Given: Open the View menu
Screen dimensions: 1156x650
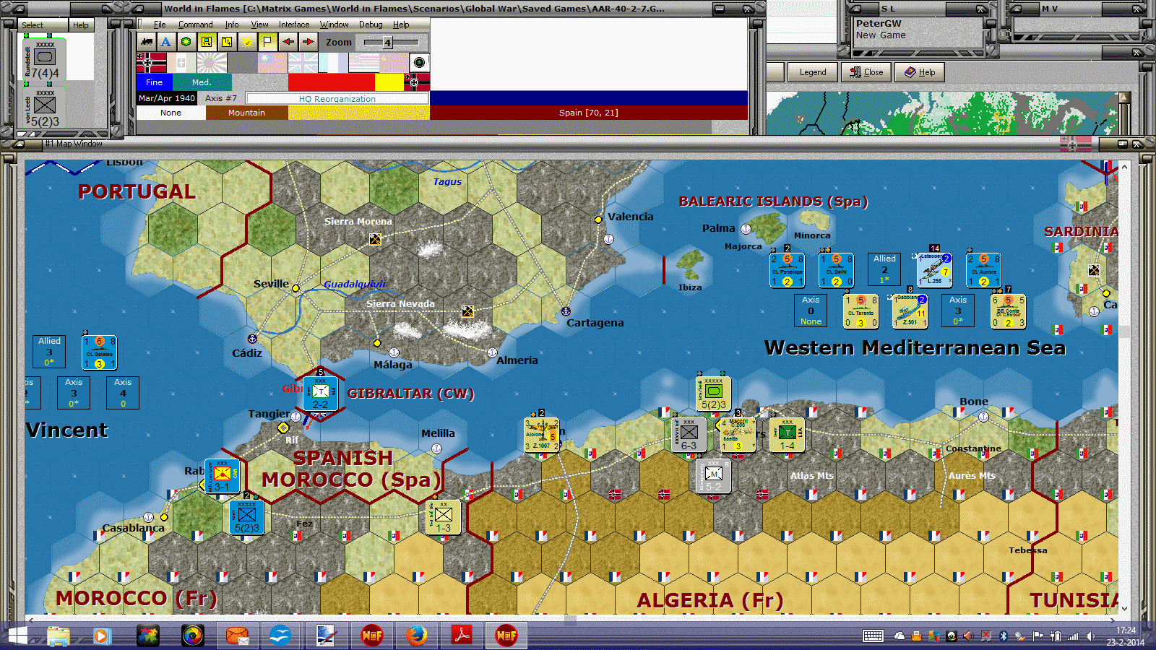Looking at the screenshot, I should coord(260,25).
